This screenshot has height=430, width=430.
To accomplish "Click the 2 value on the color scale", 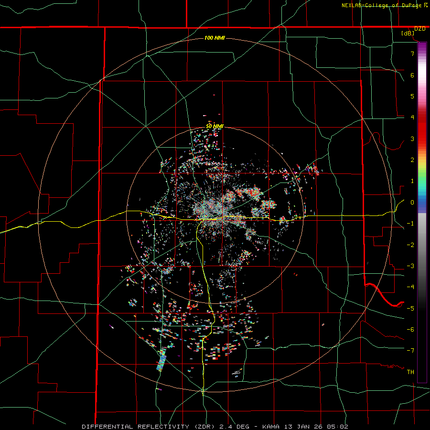I will pos(412,160).
